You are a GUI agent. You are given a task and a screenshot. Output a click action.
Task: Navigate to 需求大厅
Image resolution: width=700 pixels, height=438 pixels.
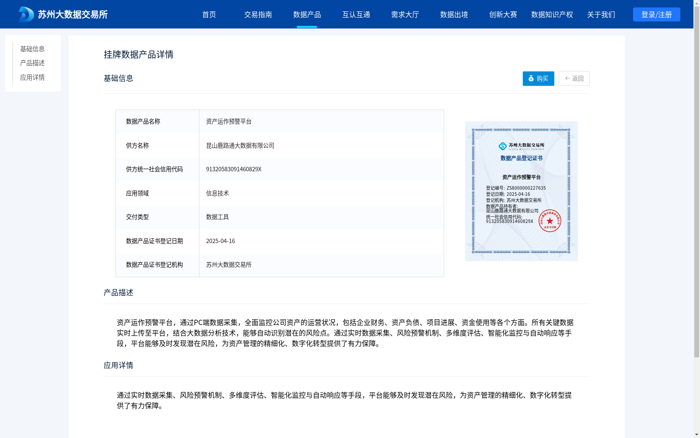tap(405, 14)
